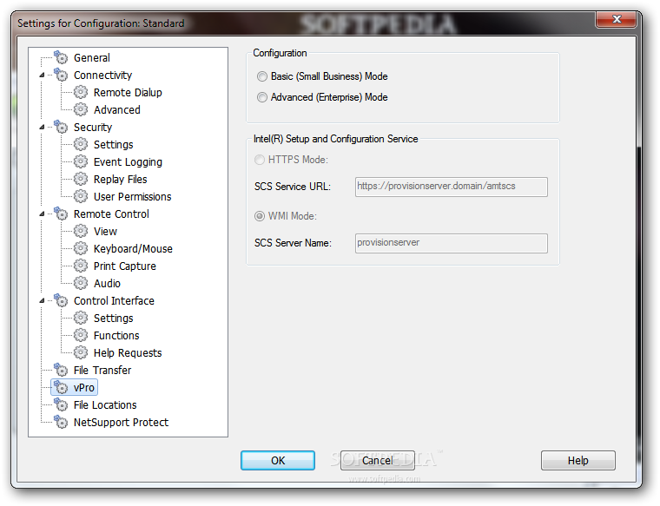
Task: Click the SCS Service URL field
Action: click(452, 187)
